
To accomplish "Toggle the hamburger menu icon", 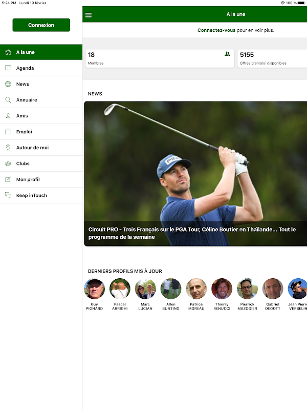I will click(89, 15).
